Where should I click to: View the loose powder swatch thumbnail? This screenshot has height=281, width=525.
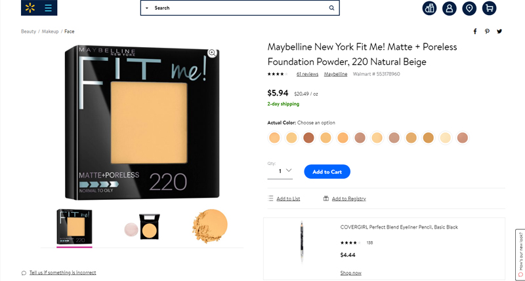[x=210, y=227]
